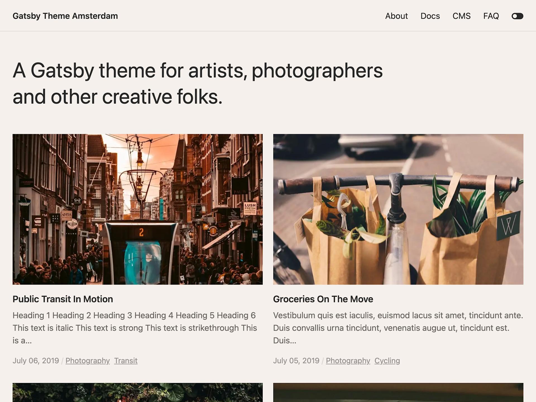Click the Public Transit excerpt text
This screenshot has width=536, height=402.
click(135, 328)
